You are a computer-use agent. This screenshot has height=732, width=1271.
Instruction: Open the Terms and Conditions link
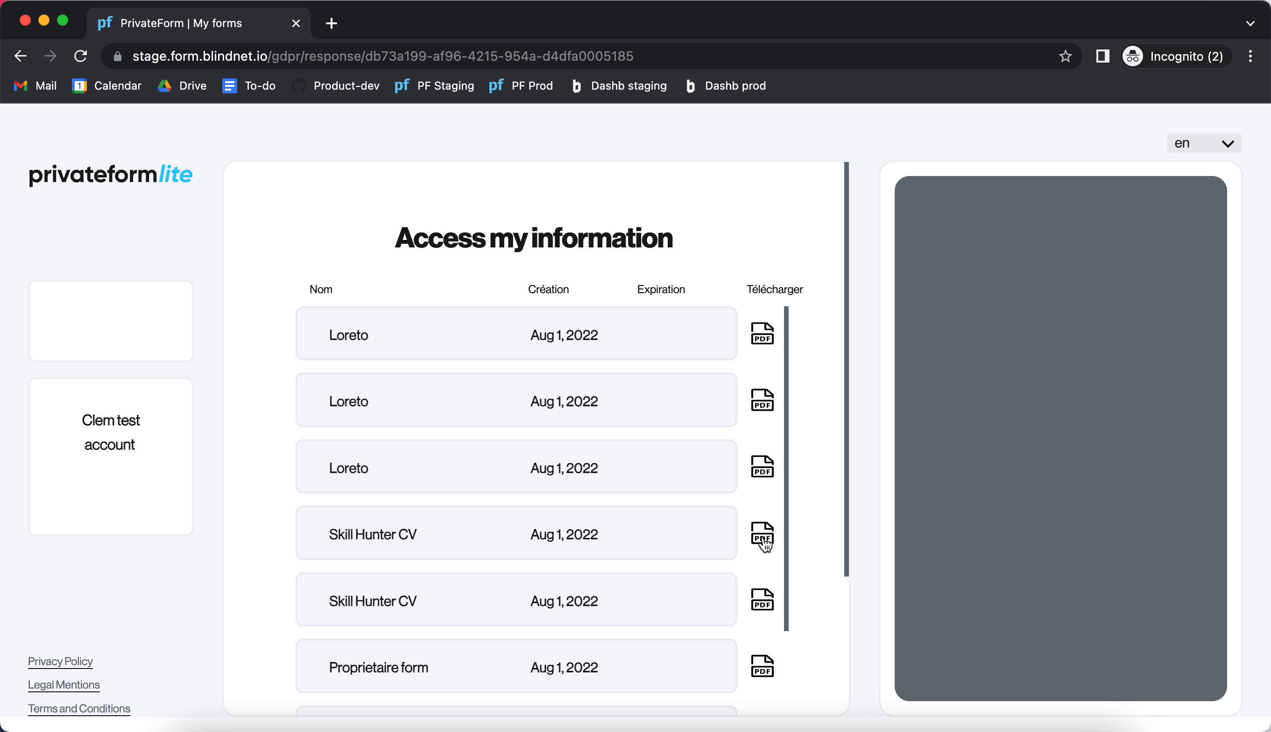tap(79, 708)
